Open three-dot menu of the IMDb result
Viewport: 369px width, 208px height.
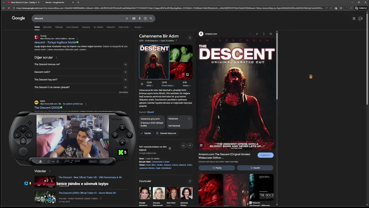tap(86, 104)
